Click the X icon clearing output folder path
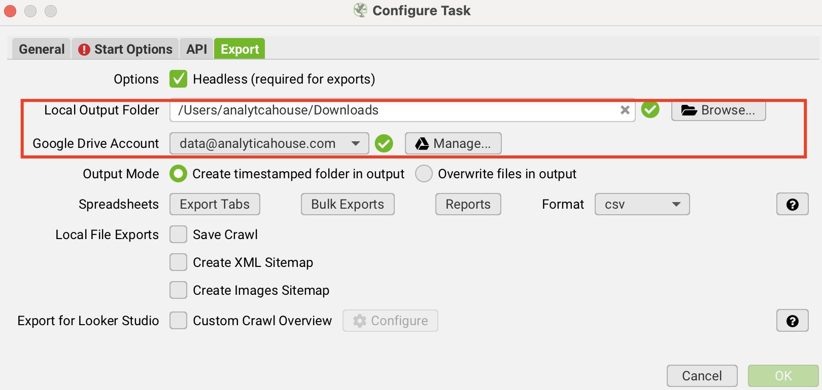This screenshot has height=390, width=822. [x=625, y=110]
